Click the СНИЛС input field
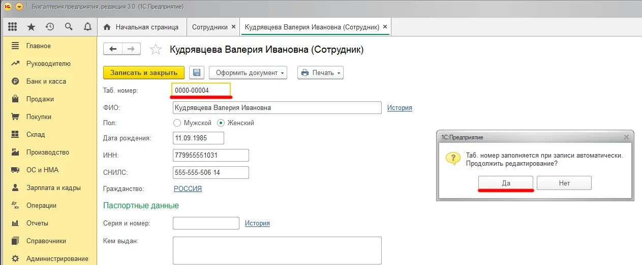 pyautogui.click(x=211, y=172)
